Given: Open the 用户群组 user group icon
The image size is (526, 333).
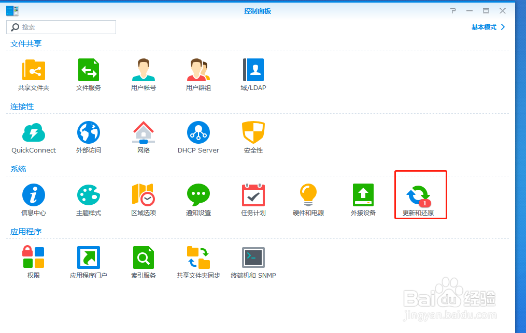Looking at the screenshot, I should pos(198,70).
